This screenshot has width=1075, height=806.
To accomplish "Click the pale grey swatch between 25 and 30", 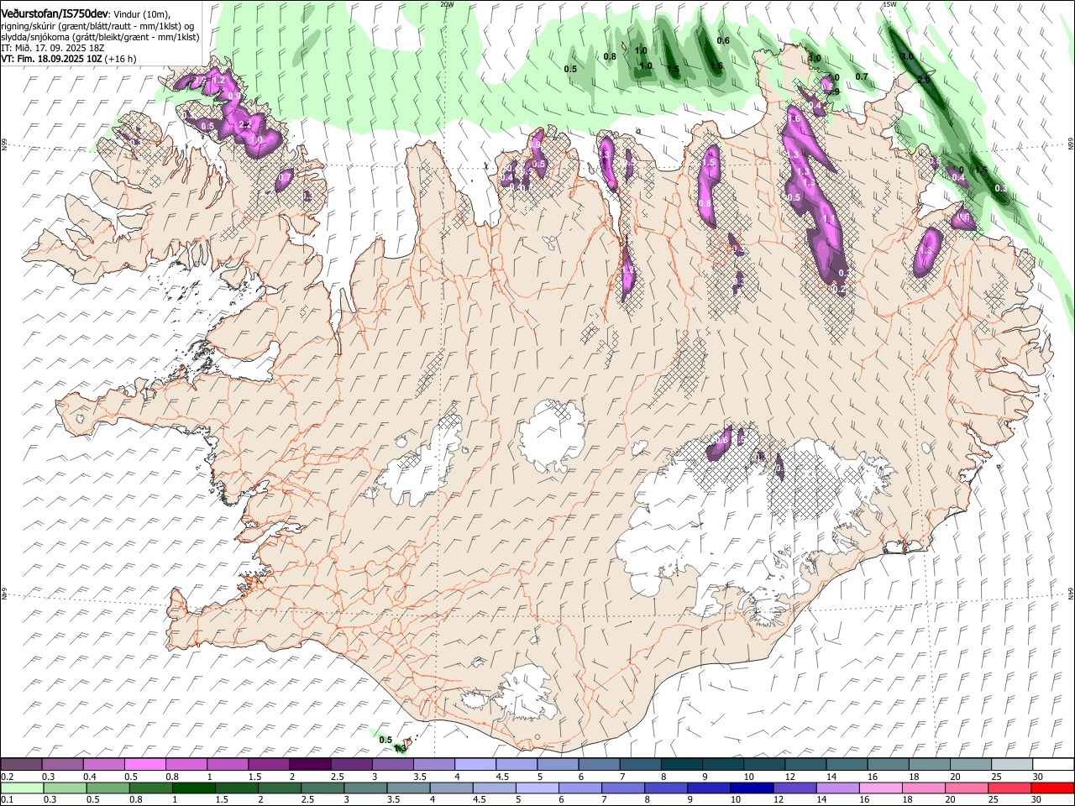I will tap(1011, 765).
